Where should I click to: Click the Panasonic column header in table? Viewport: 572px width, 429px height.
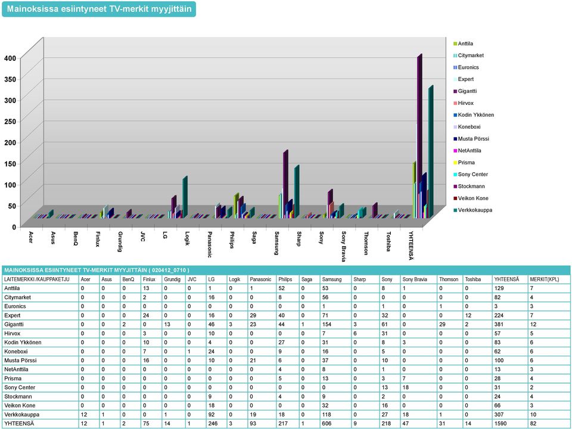(x=260, y=279)
